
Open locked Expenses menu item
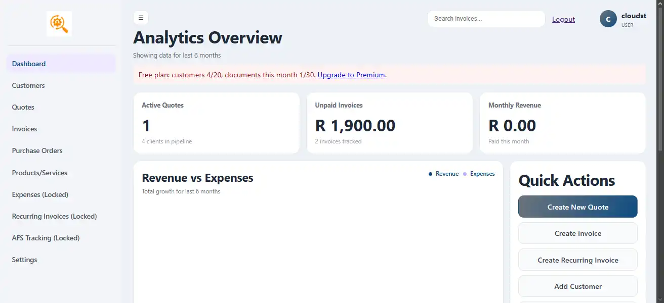(x=40, y=194)
